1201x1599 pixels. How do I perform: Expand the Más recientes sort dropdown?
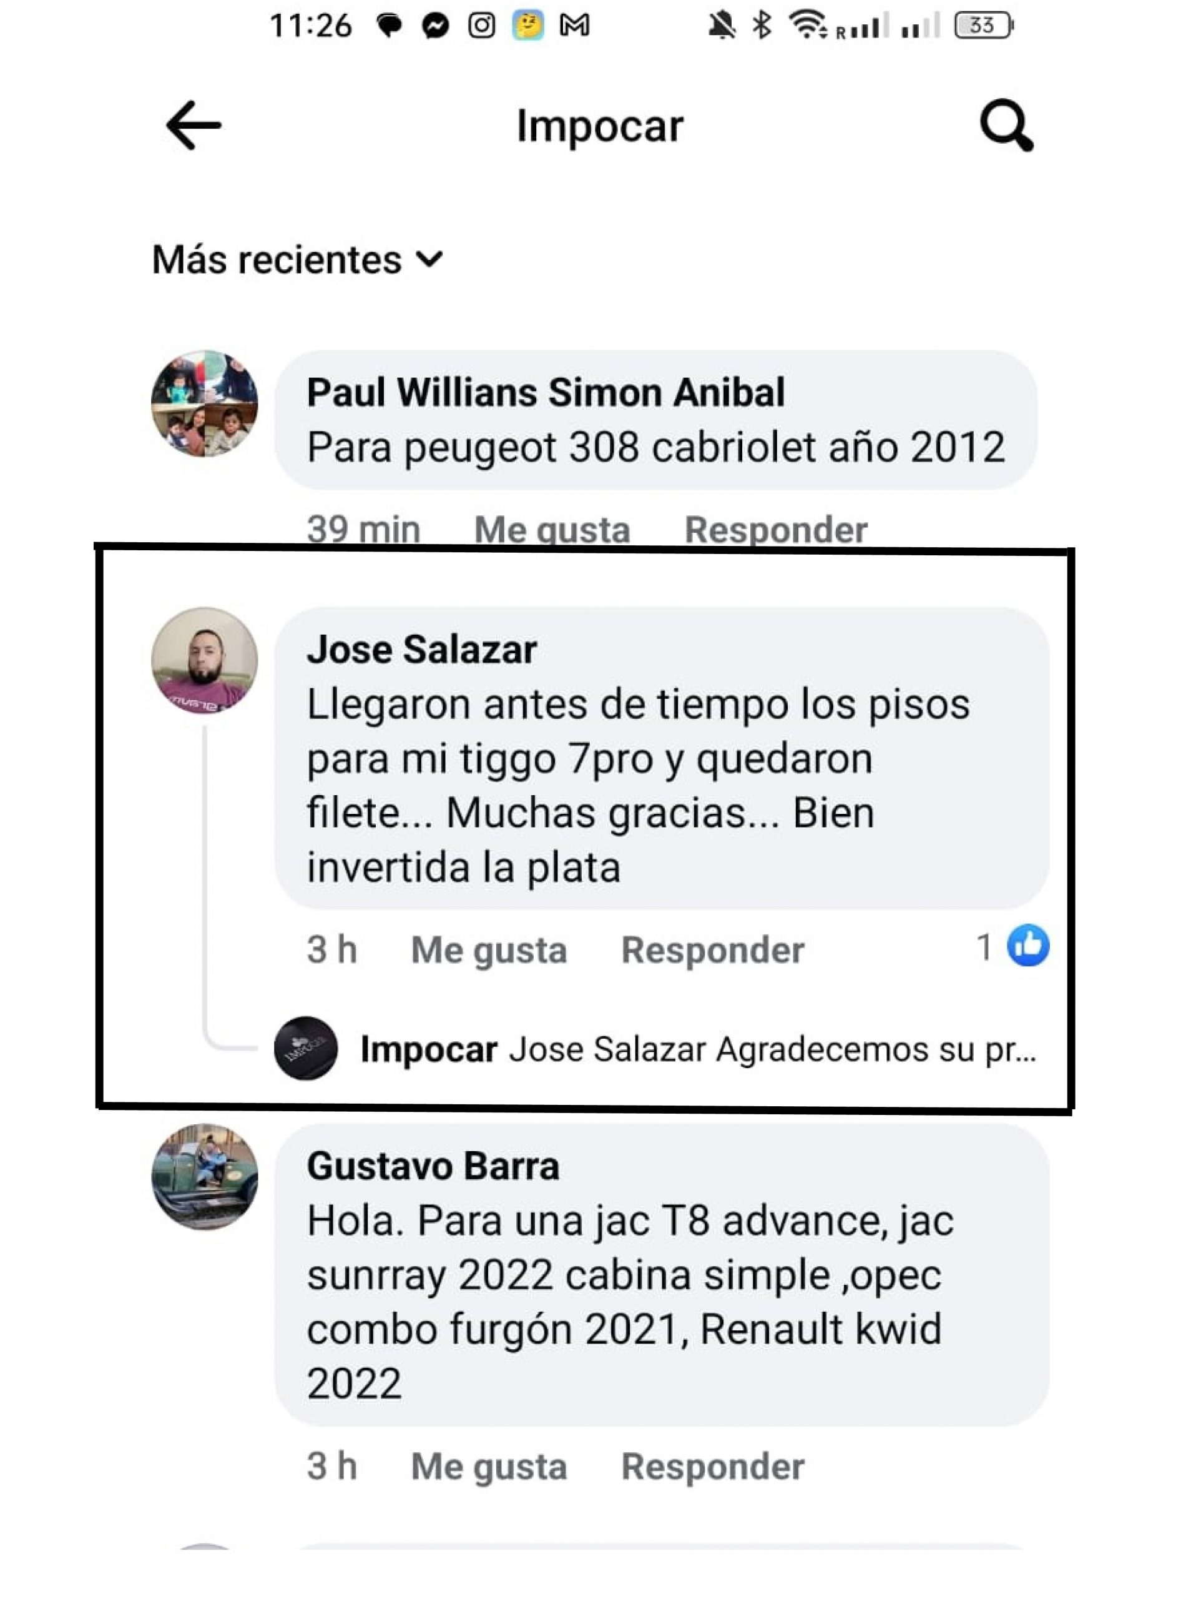[297, 259]
